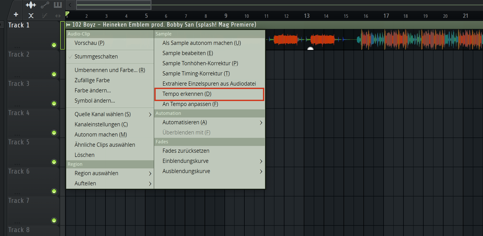
Task: Click bar 9 on the timeline ruler
Action: [226, 16]
